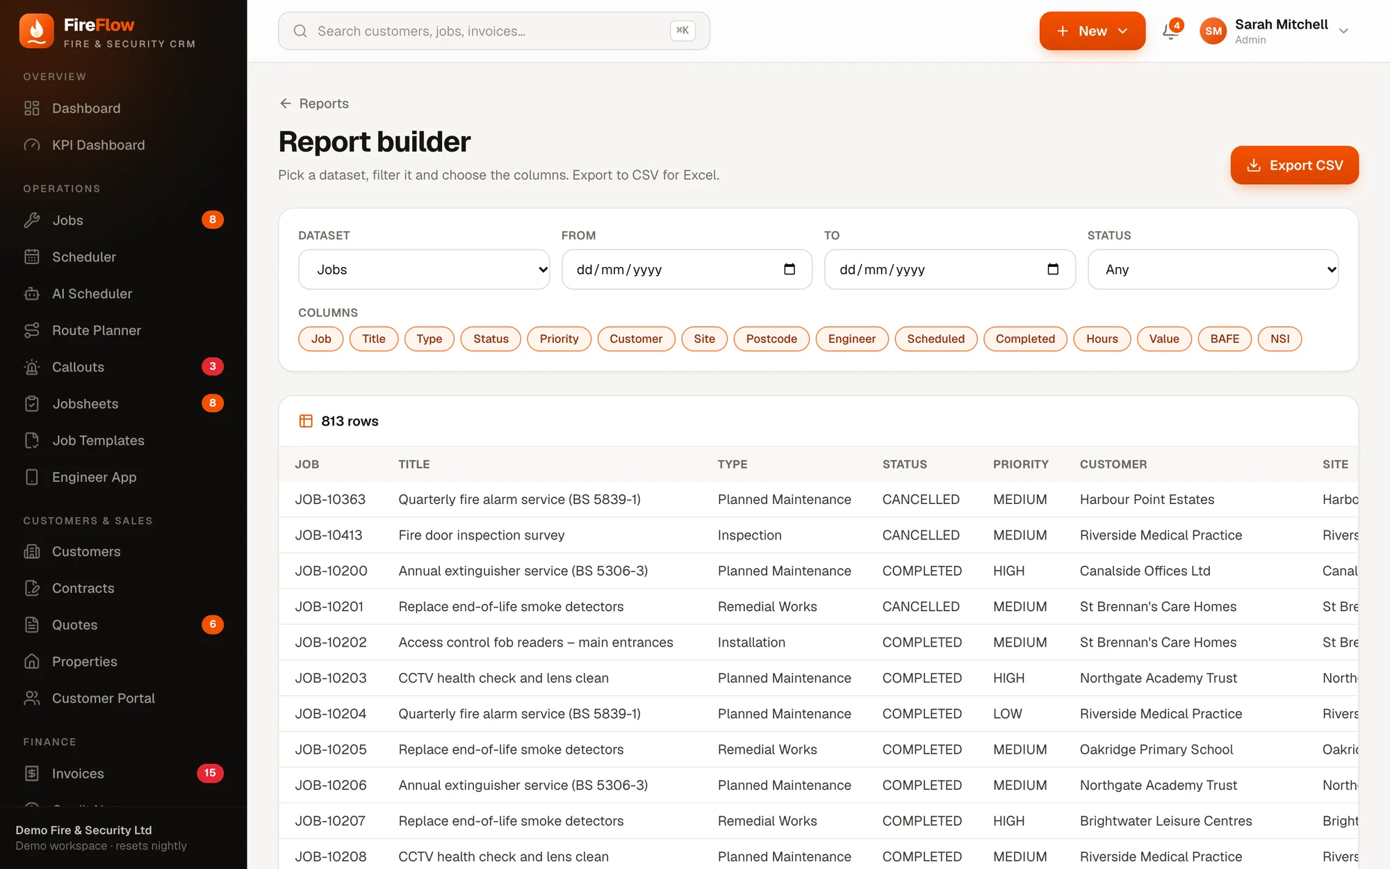Click the FROM date input field
Image resolution: width=1390 pixels, height=869 pixels.
click(x=687, y=270)
